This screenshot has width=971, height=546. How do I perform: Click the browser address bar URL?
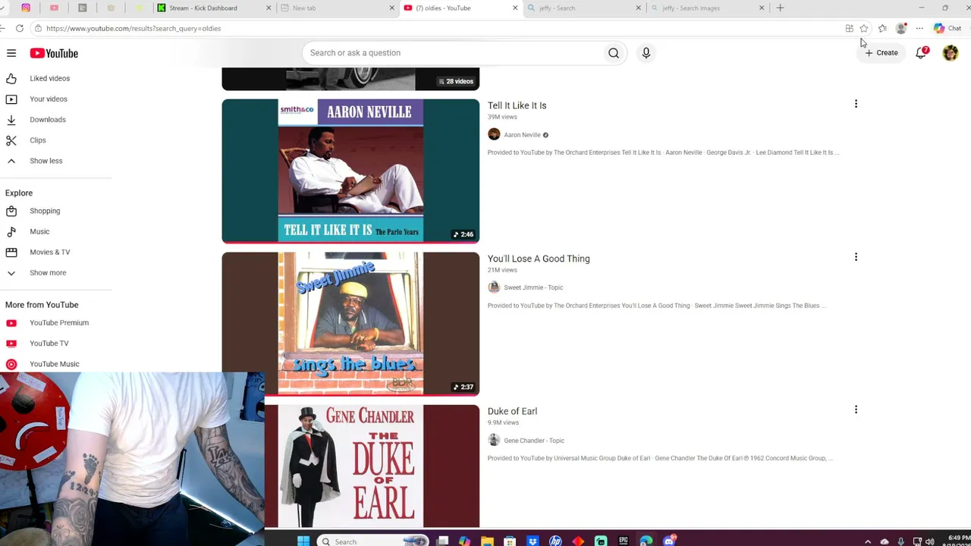point(134,28)
